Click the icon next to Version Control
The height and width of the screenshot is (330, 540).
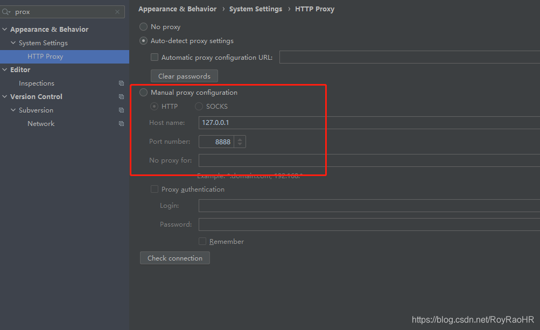(121, 96)
